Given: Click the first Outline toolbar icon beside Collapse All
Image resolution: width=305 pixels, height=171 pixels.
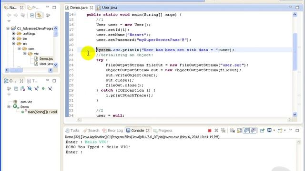Looking at the screenshot, I should [x=9, y=89].
